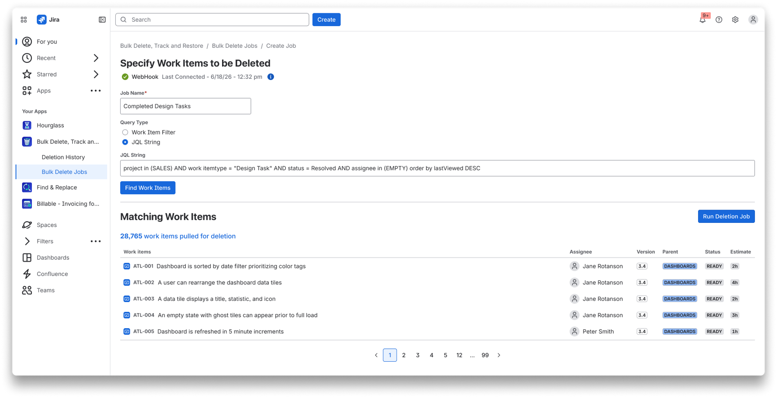Click the Job Name input field

[x=185, y=106]
